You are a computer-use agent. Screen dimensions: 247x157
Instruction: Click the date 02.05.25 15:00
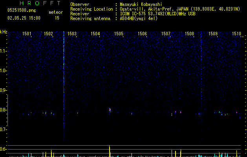coord(24,18)
